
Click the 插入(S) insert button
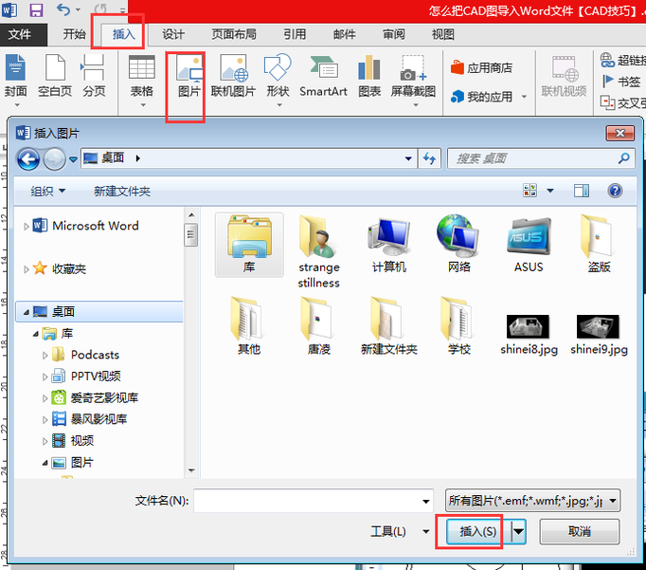pyautogui.click(x=478, y=532)
